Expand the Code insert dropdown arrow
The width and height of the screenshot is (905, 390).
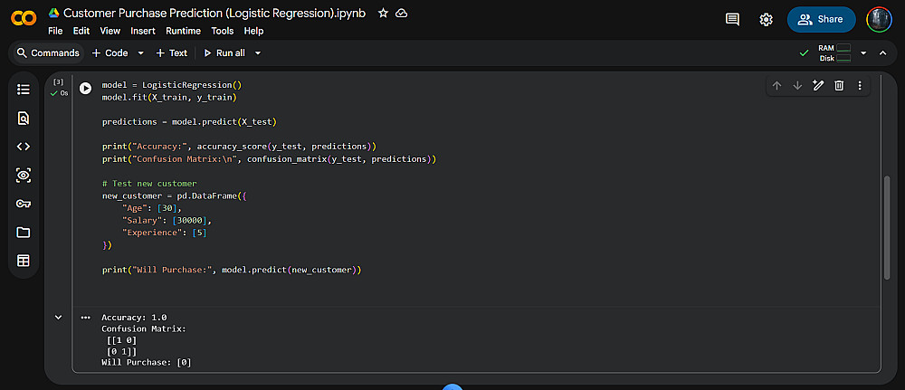[x=141, y=53]
